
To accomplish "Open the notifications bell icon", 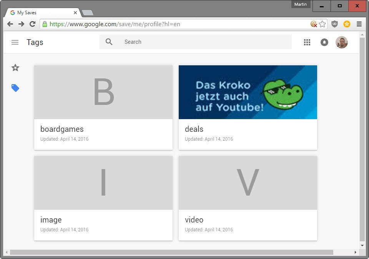I will 324,42.
